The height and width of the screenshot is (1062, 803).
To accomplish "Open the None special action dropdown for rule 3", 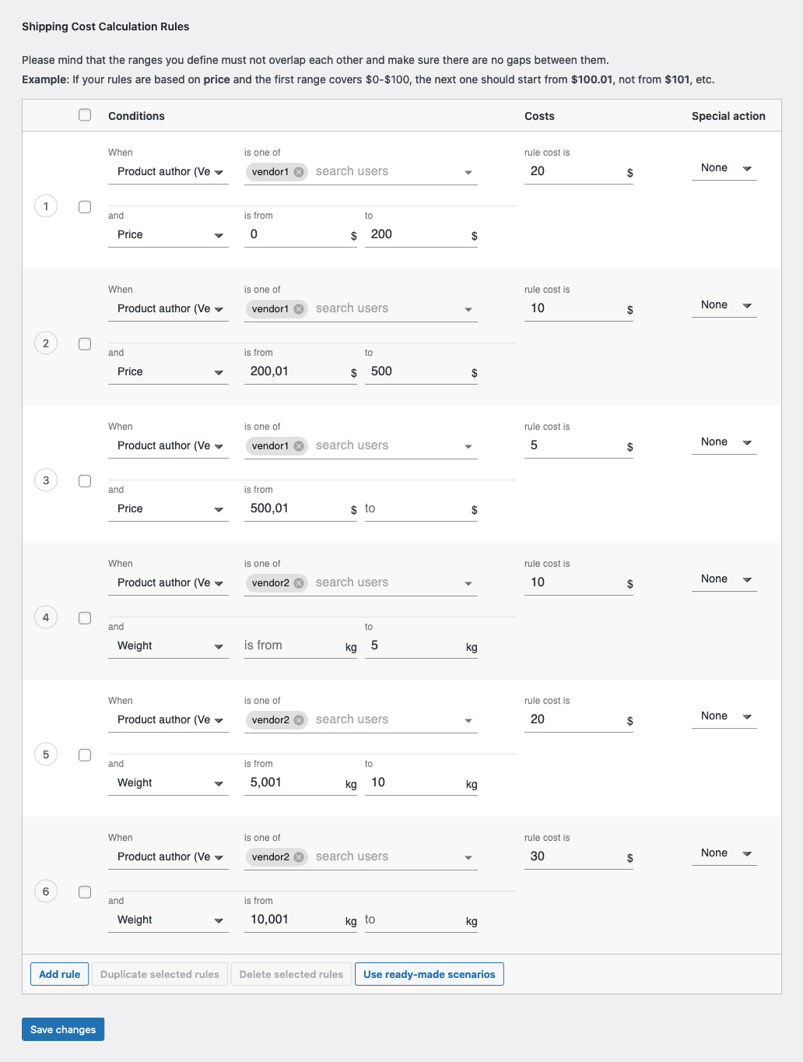I will click(724, 441).
